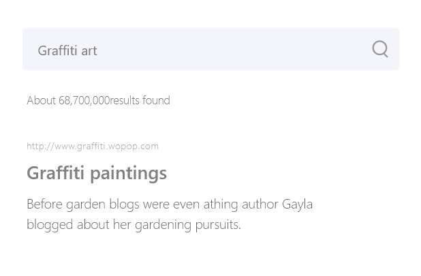This screenshot has width=421, height=276.
Task: Click the magnifying glass search icon
Action: point(380,49)
